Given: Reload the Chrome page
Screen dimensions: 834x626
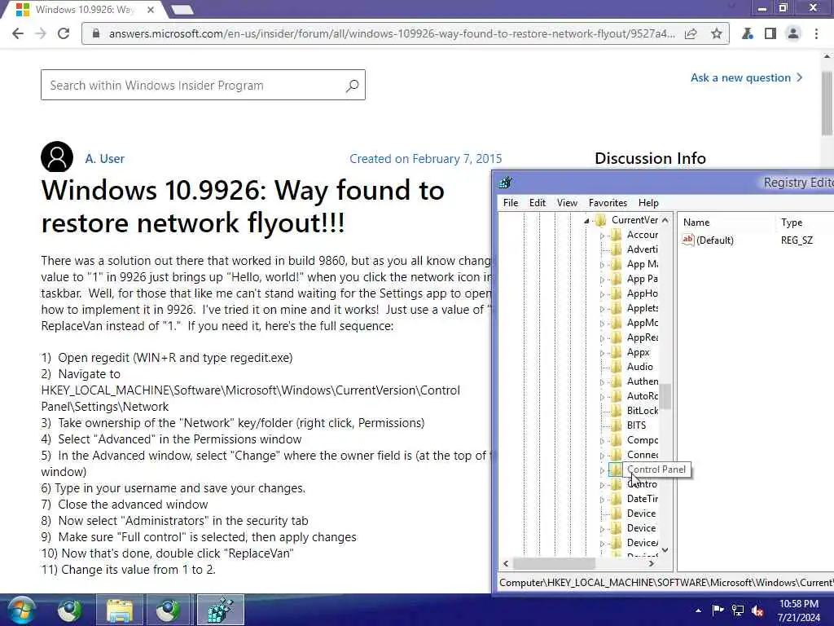Looking at the screenshot, I should pyautogui.click(x=64, y=33).
